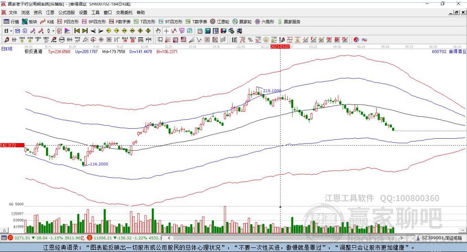The image size is (467, 252).
Task: Open the calculator icon
Action: click(x=208, y=31)
